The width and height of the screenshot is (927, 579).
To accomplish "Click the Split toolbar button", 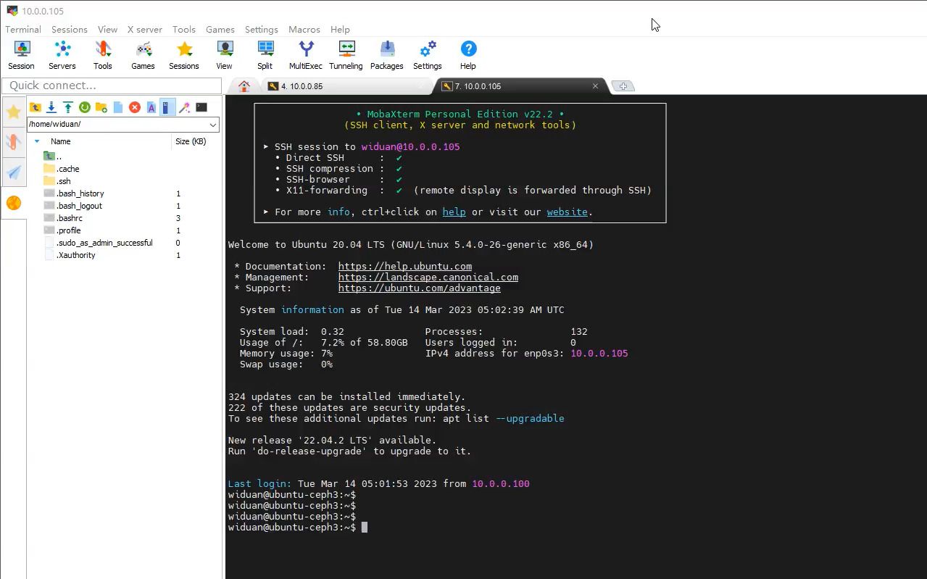I will (x=265, y=55).
